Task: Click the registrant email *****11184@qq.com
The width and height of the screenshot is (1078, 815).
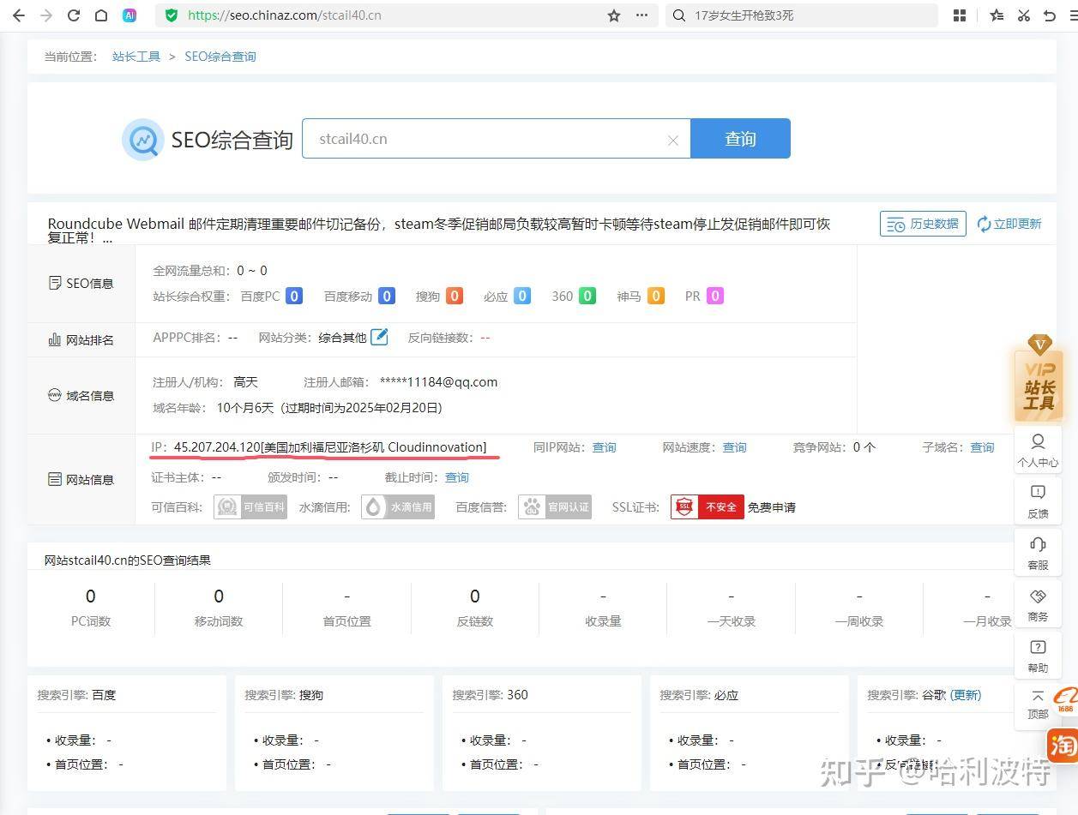Action: click(x=438, y=382)
